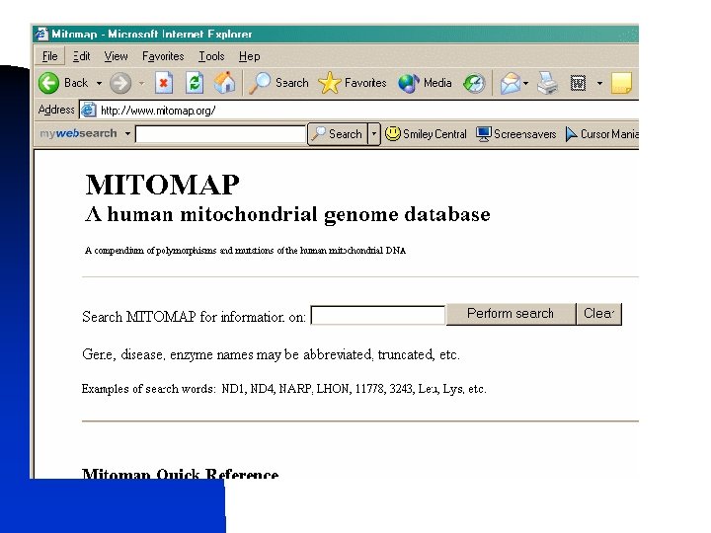Click the Stop page loading icon

click(x=164, y=83)
